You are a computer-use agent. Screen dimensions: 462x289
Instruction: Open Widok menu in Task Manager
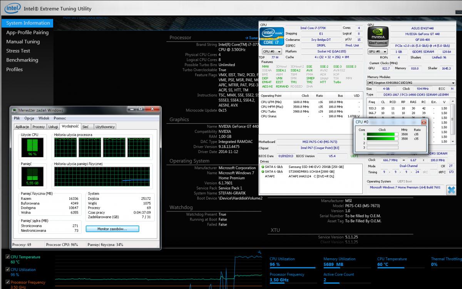[44, 118]
